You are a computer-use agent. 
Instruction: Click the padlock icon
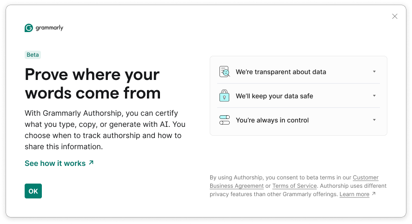pyautogui.click(x=225, y=96)
